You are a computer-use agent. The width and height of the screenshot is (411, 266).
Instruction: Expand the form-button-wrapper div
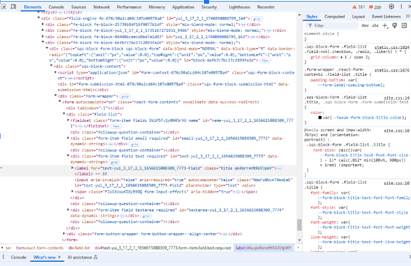64,234
